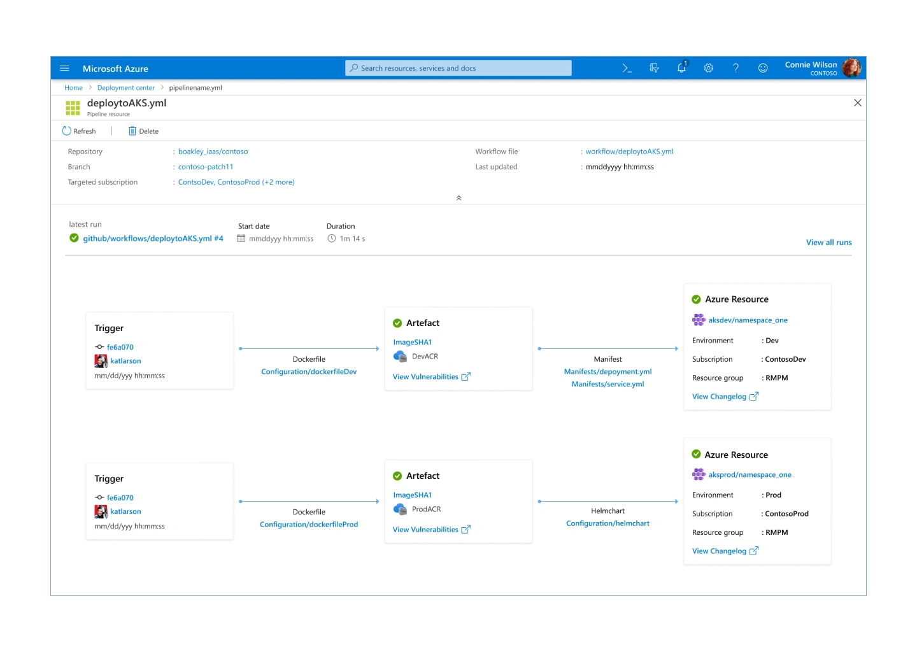Open the directory and subscription filter icon
This screenshot has width=917, height=652.
click(654, 68)
